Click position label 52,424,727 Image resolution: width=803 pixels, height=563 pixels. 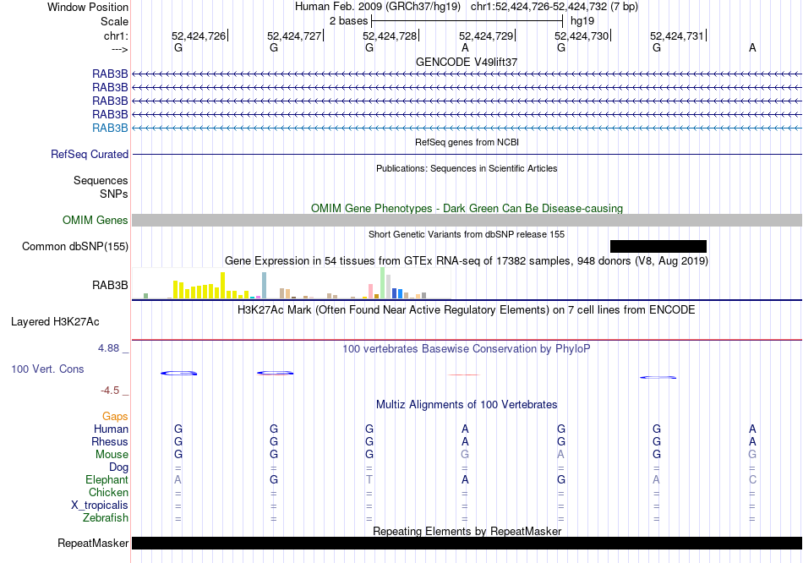[x=294, y=36]
